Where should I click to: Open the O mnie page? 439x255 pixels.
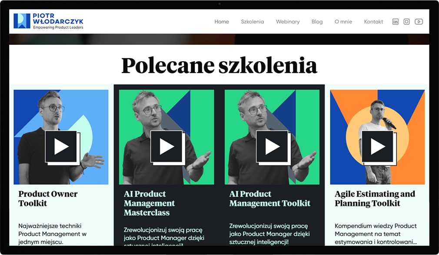pyautogui.click(x=343, y=22)
